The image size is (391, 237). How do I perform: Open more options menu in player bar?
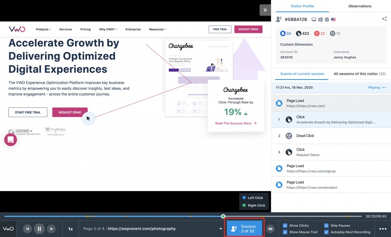[x=383, y=229]
